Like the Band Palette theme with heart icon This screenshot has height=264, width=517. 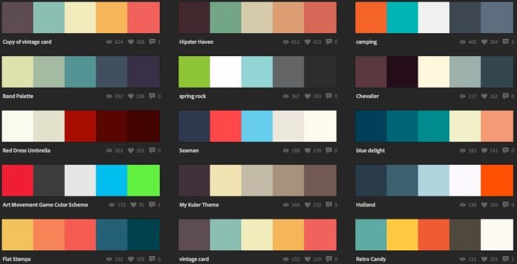tap(130, 96)
